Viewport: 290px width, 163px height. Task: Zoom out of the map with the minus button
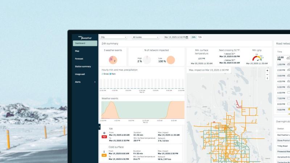(x=267, y=75)
